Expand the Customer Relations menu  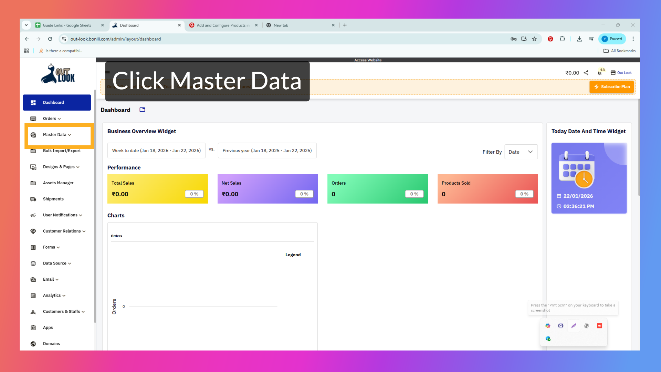pos(64,231)
